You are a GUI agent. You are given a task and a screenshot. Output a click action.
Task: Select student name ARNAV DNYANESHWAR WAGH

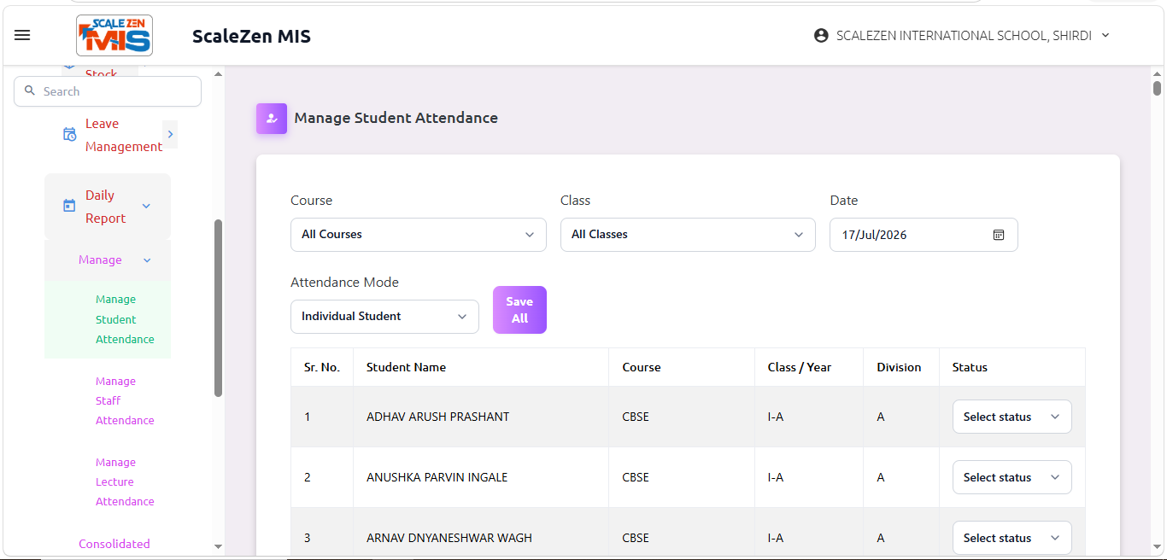(449, 538)
